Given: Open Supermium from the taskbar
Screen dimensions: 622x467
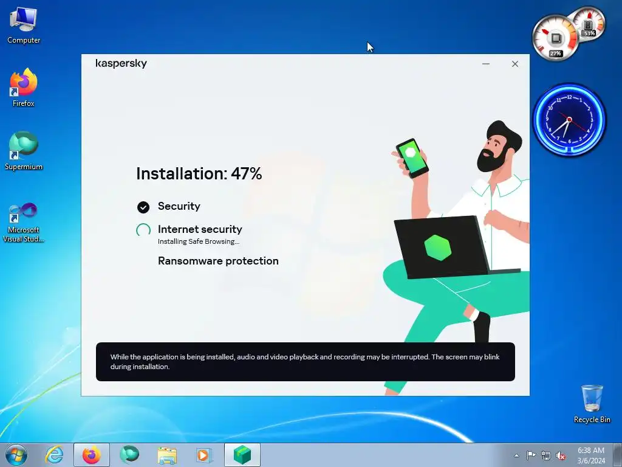Looking at the screenshot, I should point(129,455).
